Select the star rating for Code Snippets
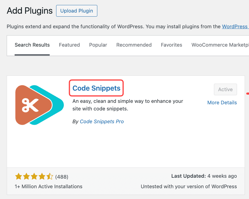249x199 pixels. 34,176
